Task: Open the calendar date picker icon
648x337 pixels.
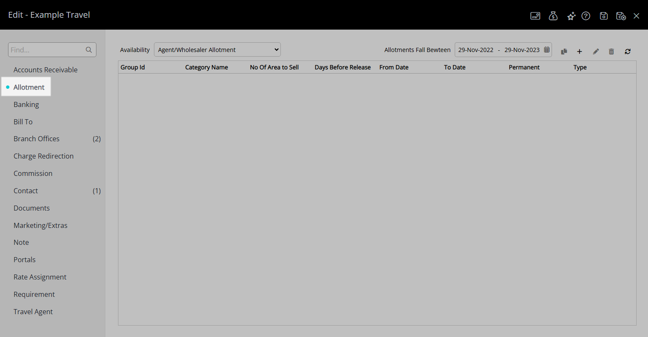Action: pos(546,50)
